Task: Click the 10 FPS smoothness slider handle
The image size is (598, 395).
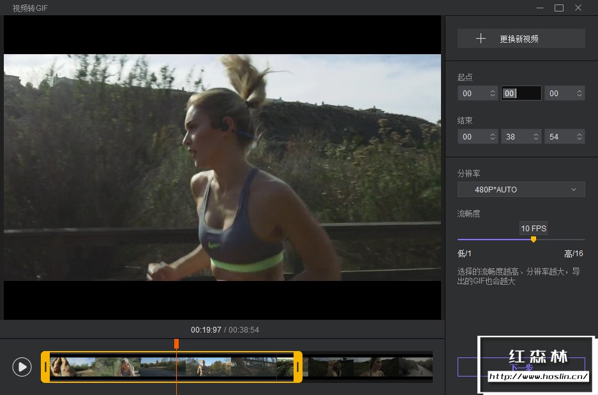Action: click(534, 240)
